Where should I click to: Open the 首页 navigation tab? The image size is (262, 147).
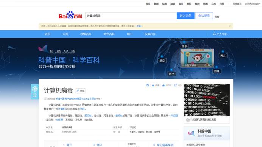click(x=48, y=34)
